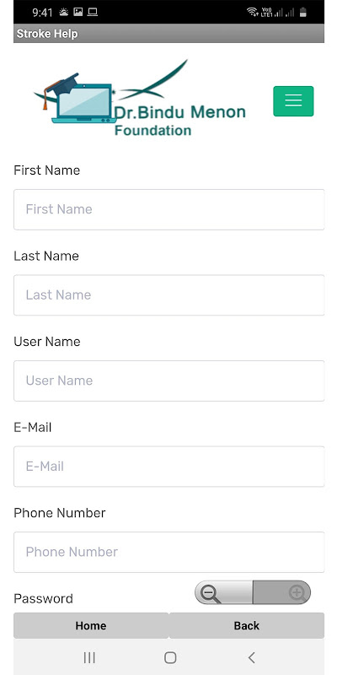Screen dimensions: 337x675
Task: Click the Dr. Bindu Menon Foundation logo
Action: 140,98
